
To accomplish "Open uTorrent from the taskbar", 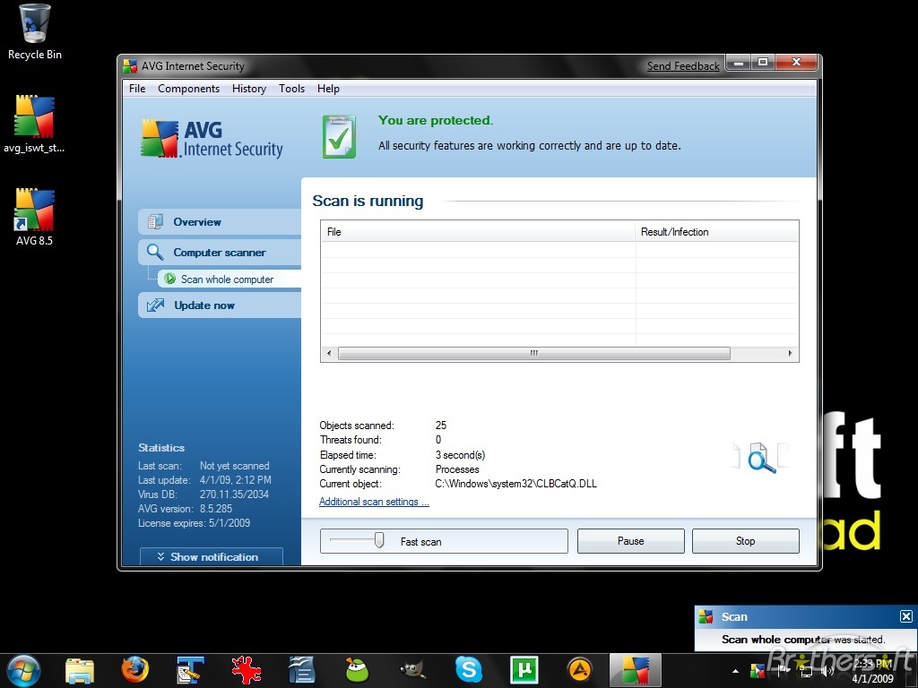I will tap(524, 670).
